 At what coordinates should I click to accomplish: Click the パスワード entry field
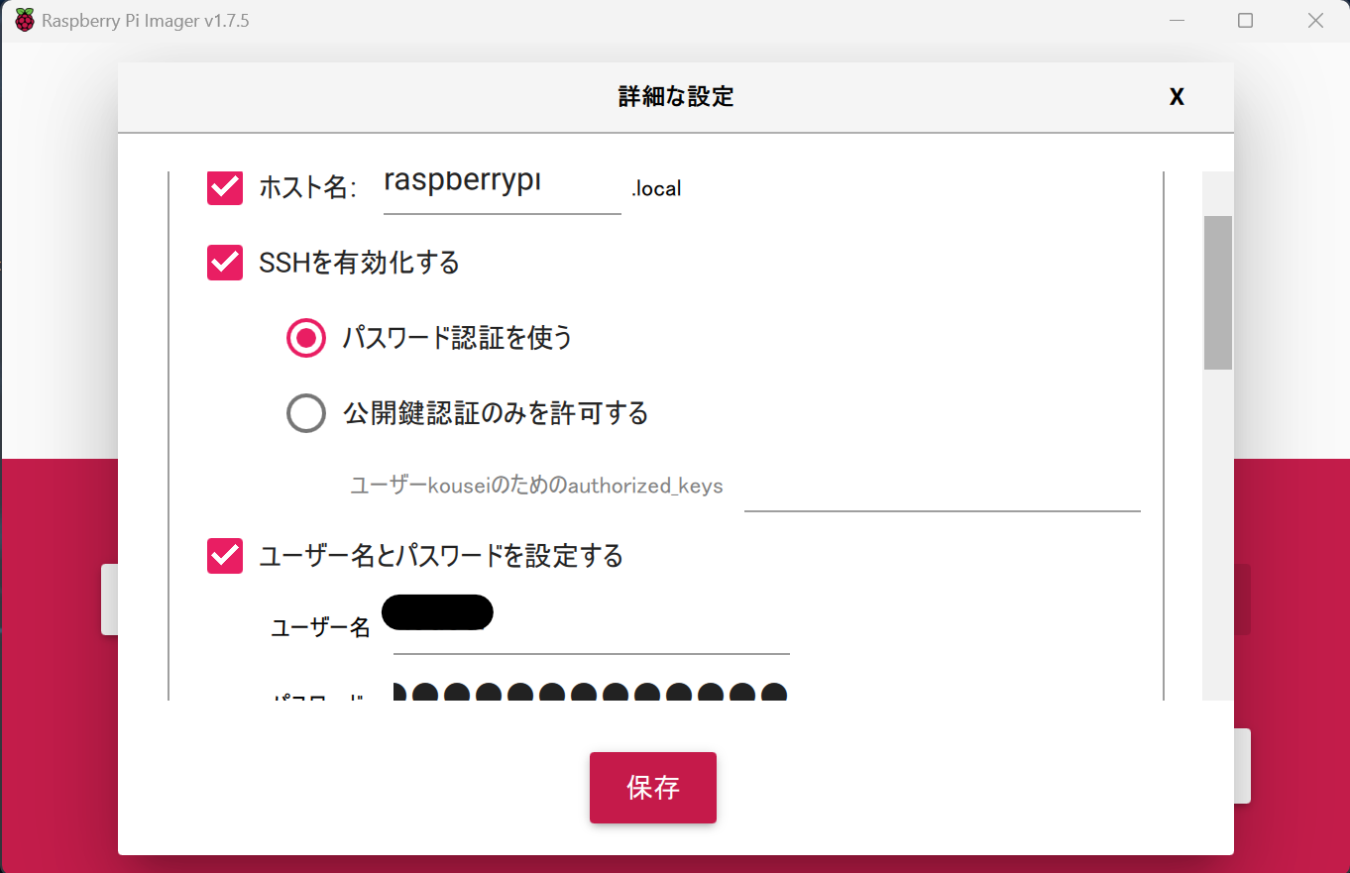590,694
